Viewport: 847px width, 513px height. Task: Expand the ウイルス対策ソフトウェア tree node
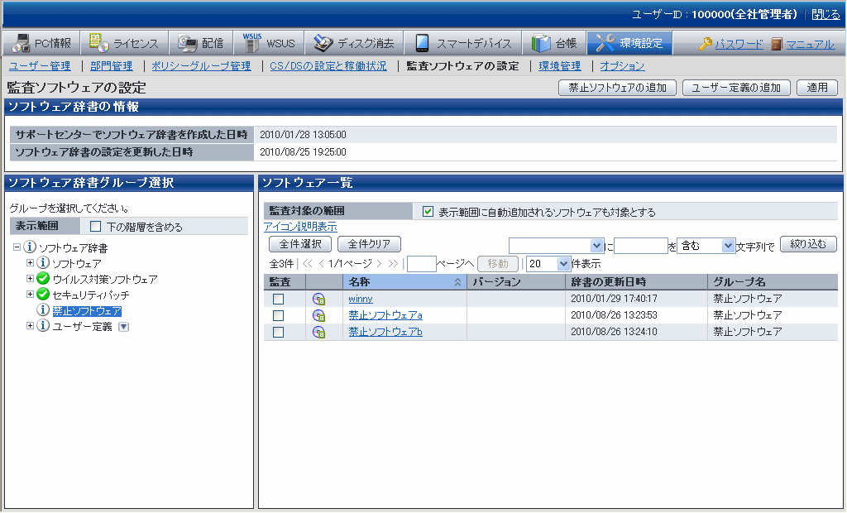coord(30,279)
